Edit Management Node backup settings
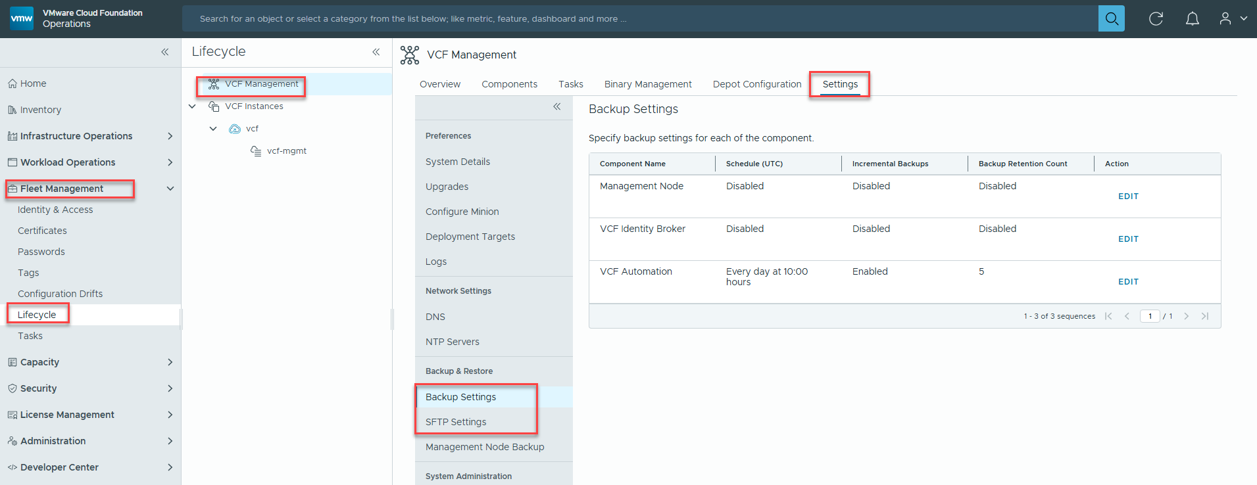Image resolution: width=1257 pixels, height=485 pixels. [1127, 196]
